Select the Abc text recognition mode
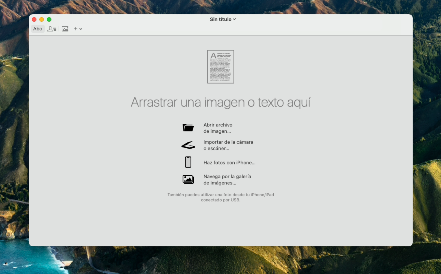The height and width of the screenshot is (274, 441). click(38, 29)
